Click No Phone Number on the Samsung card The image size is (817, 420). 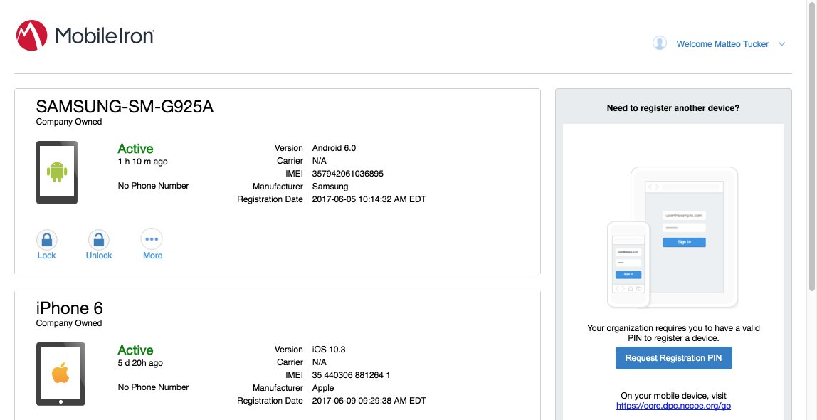click(x=153, y=186)
